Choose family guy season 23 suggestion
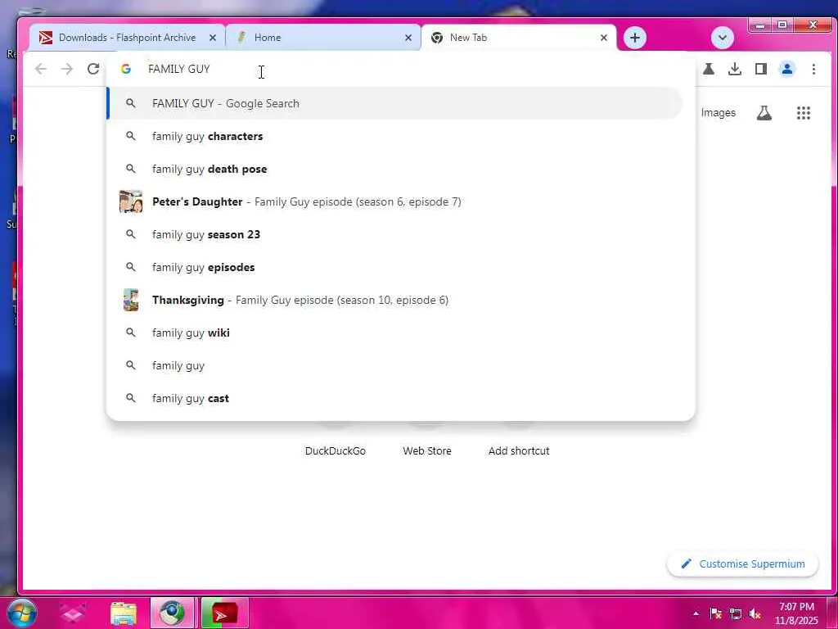This screenshot has width=838, height=629. 394,234
